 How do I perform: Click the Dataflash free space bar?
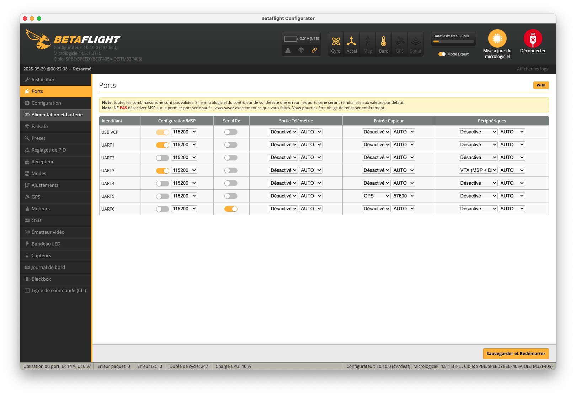tap(453, 41)
